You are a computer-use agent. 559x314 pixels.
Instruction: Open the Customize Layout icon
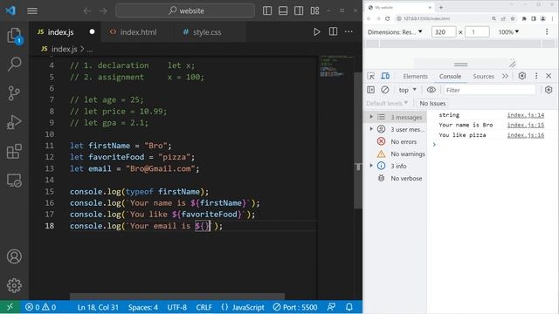pos(314,10)
